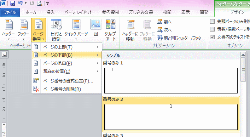
Task: Open the フッター dropdown button
Action: pyautogui.click(x=23, y=30)
